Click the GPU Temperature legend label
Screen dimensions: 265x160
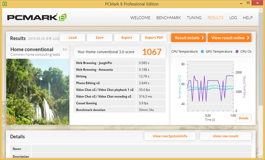coord(219,52)
